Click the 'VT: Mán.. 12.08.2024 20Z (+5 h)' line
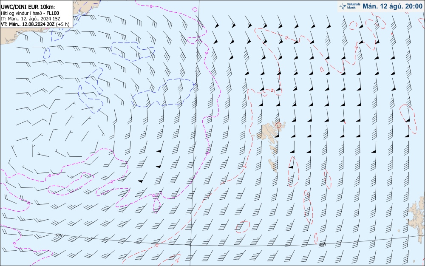Viewport: 425px width, 266px height. tap(35, 24)
